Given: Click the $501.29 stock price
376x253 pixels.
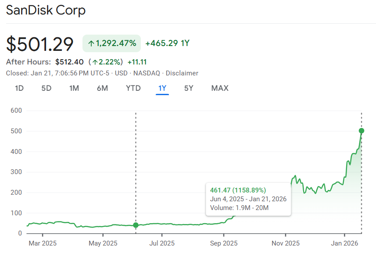Looking at the screenshot, I should pyautogui.click(x=39, y=44).
